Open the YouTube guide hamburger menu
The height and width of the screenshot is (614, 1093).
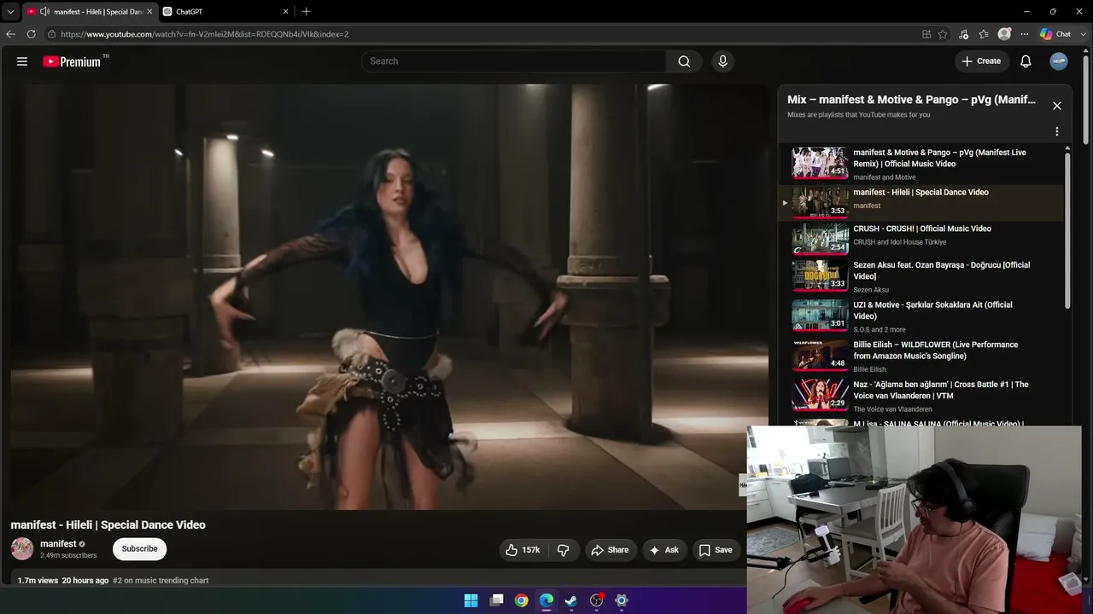(22, 61)
